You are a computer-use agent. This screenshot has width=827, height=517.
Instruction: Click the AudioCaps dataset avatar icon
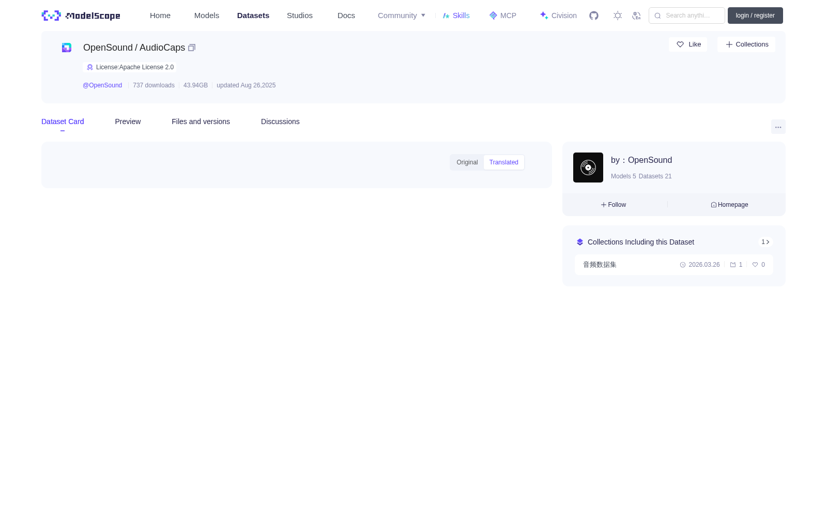click(x=67, y=48)
